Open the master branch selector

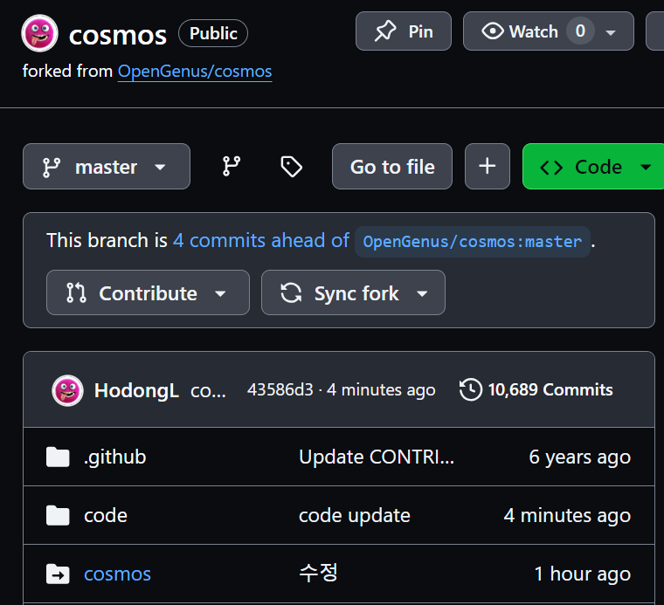coord(107,166)
